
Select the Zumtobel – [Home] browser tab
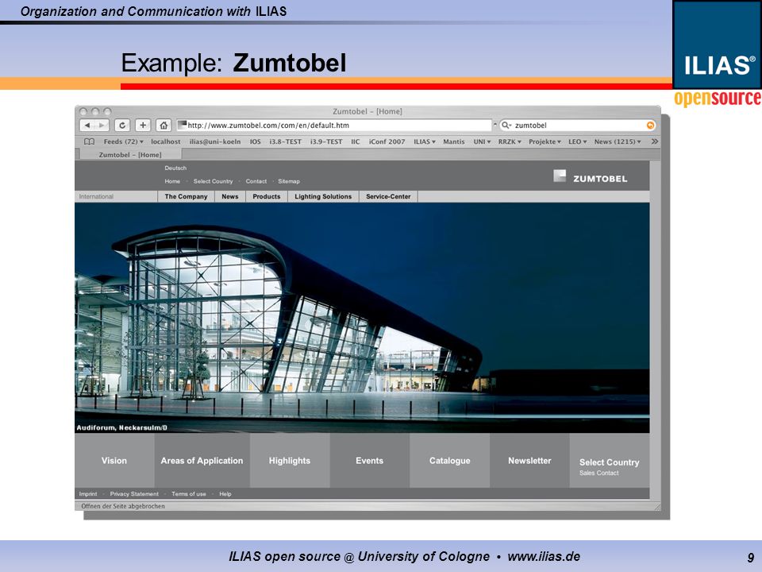130,155
